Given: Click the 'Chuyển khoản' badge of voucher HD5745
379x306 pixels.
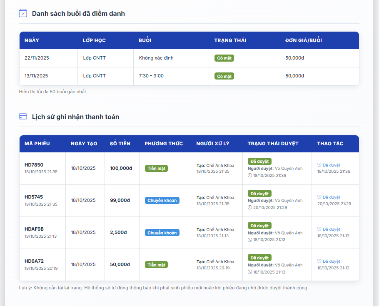Looking at the screenshot, I should pyautogui.click(x=162, y=201).
